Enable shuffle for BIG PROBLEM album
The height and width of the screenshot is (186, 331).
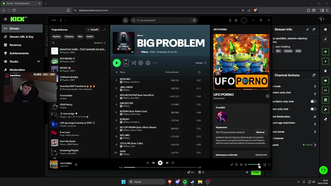[x=133, y=63]
